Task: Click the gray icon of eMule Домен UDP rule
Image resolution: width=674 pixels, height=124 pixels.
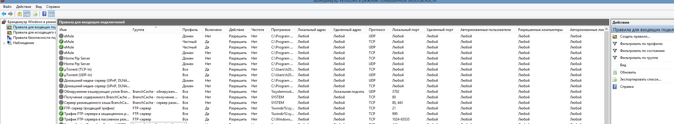Action: coord(61,36)
